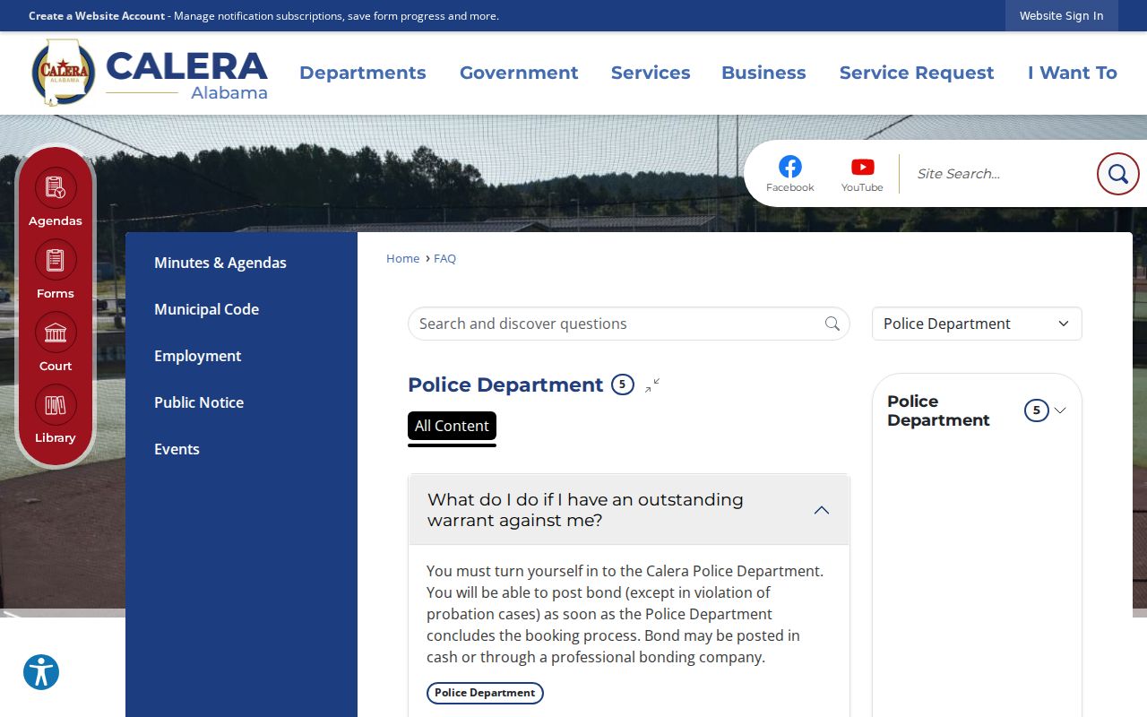Open the Business menu
This screenshot has height=717, width=1147.
763,73
